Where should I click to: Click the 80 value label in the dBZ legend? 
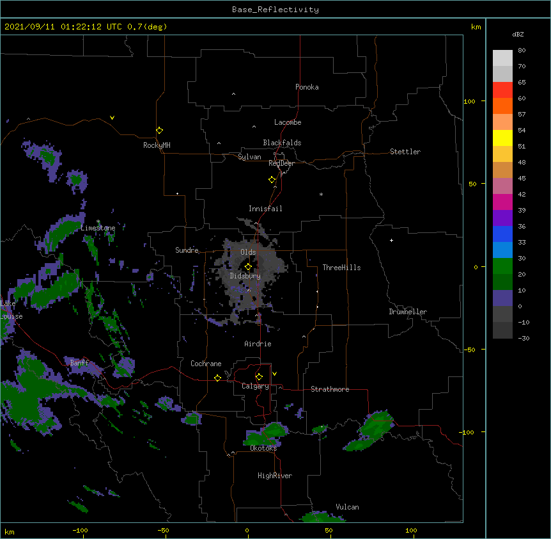point(522,51)
